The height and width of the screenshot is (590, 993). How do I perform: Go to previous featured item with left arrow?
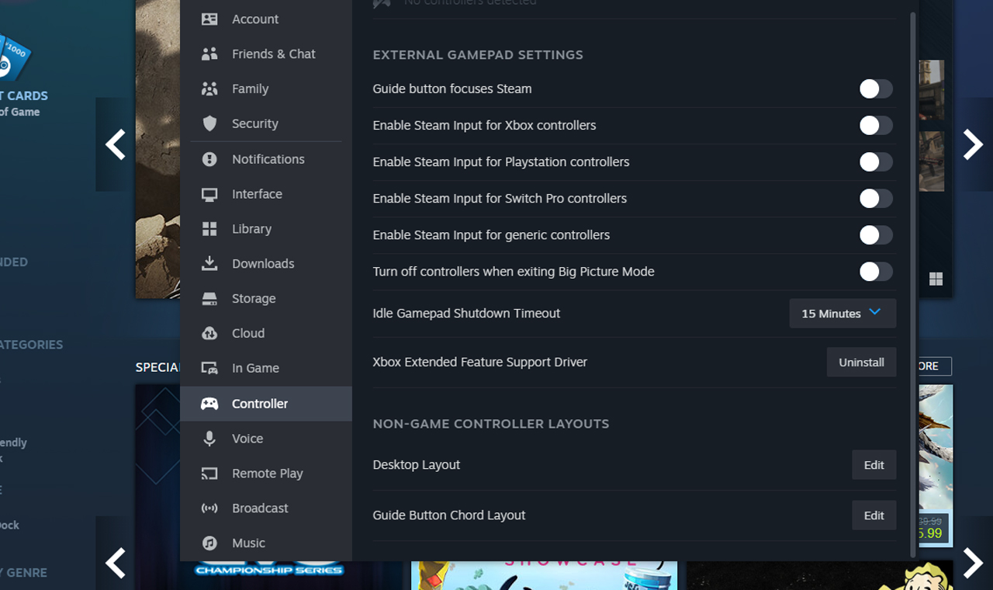116,144
